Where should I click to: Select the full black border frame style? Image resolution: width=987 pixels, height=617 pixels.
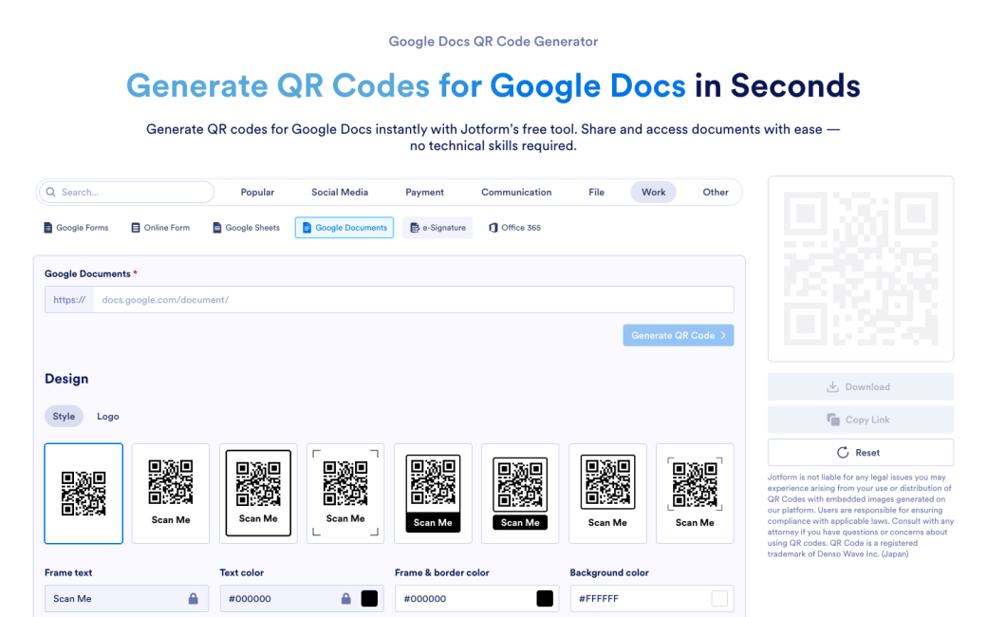click(x=258, y=494)
